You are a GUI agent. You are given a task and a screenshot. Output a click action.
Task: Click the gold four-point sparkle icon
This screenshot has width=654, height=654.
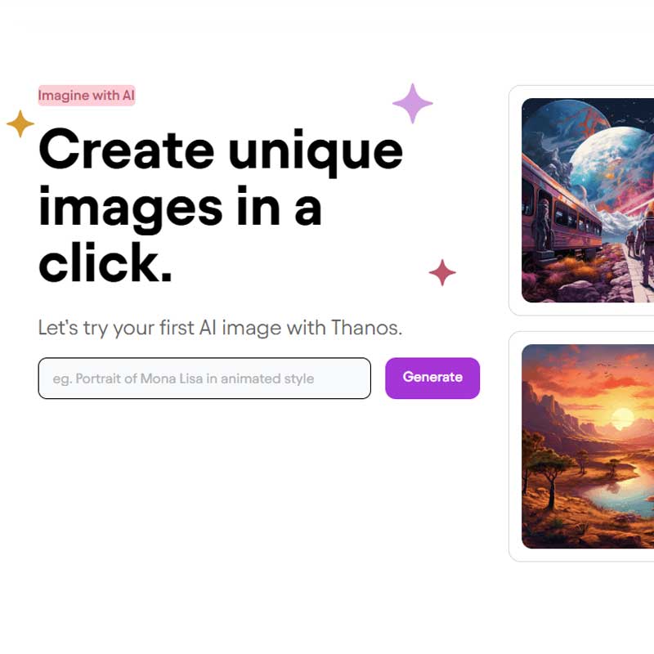coord(20,123)
